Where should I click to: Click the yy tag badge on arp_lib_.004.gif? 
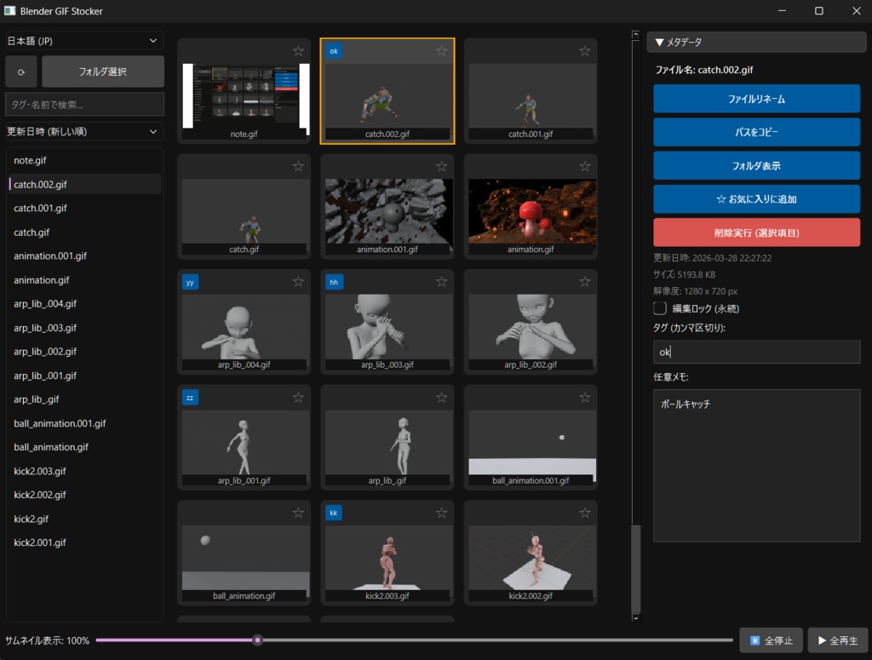(x=189, y=281)
